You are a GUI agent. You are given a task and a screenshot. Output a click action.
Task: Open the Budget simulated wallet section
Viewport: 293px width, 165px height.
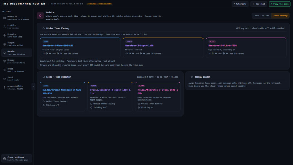tap(17, 44)
